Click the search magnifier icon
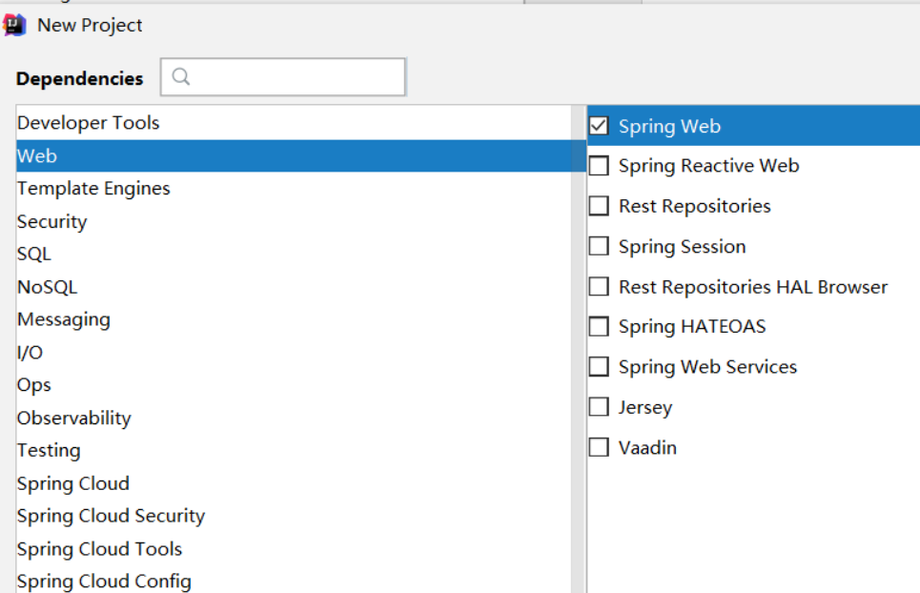The height and width of the screenshot is (593, 920). (181, 77)
